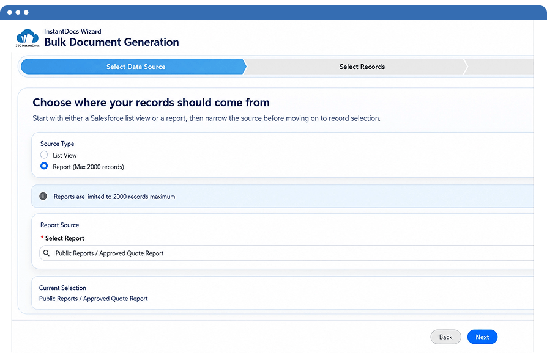
Task: Click the Source Type label
Action: (58, 144)
